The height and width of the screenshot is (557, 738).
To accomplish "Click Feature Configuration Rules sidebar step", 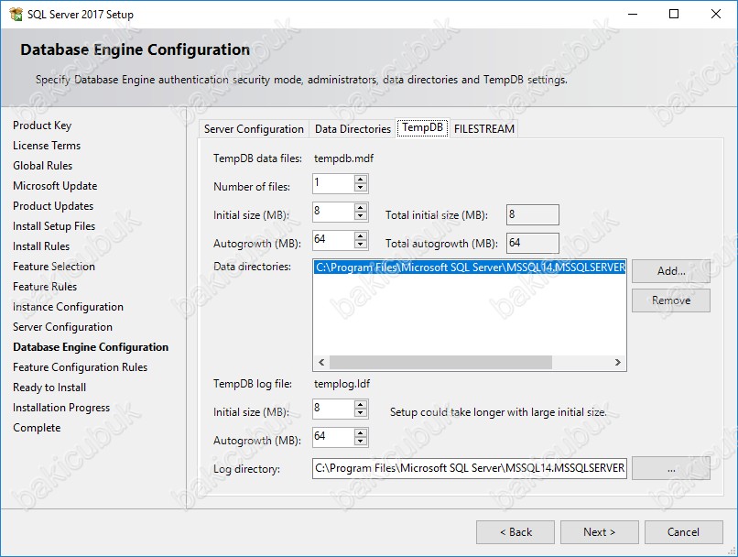I will (x=80, y=367).
